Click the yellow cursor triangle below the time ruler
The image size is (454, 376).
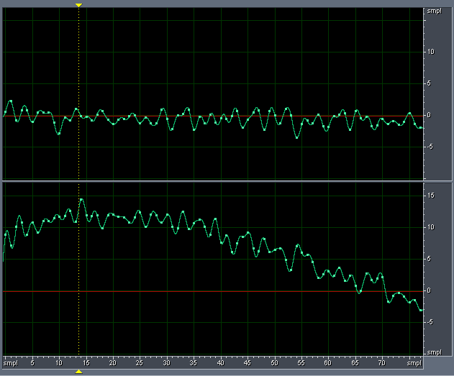coord(78,372)
